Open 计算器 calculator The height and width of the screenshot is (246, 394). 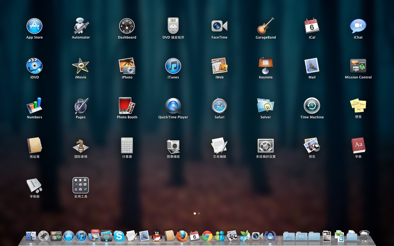click(127, 146)
